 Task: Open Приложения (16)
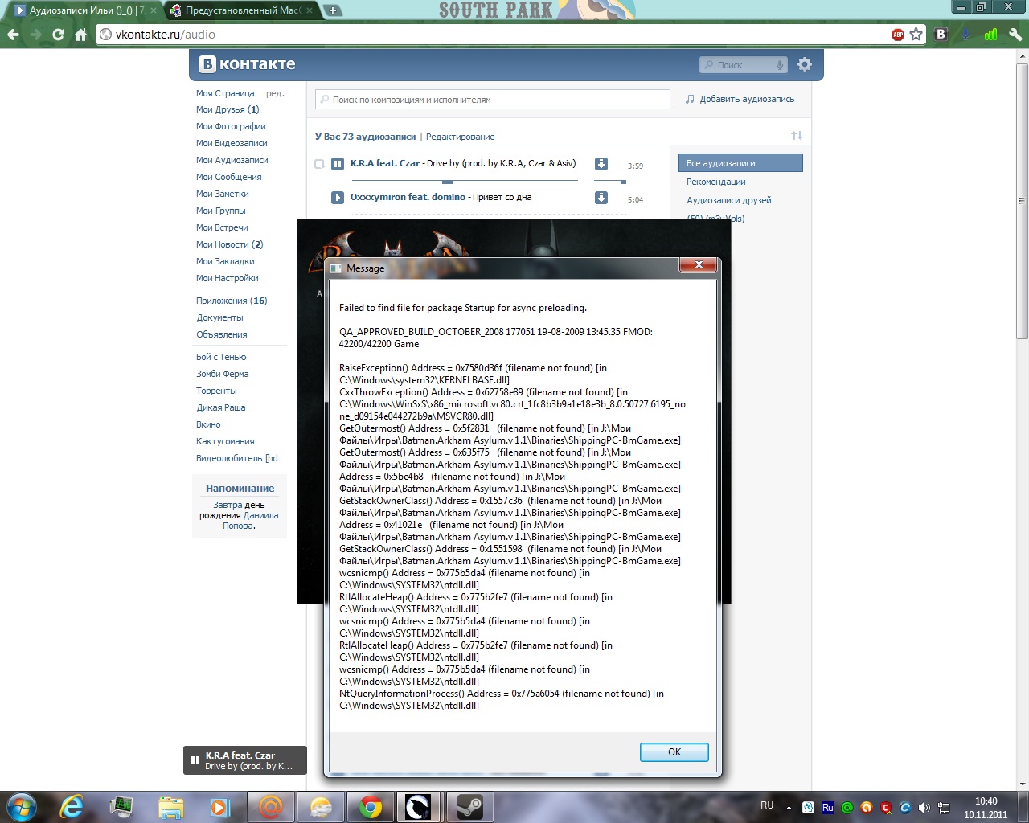[232, 301]
